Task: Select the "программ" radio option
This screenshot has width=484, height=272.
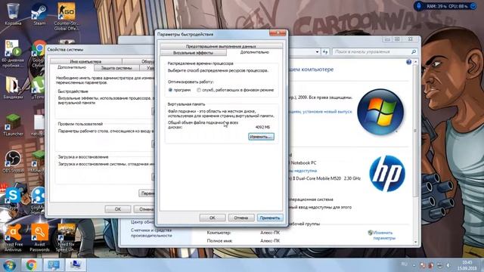Action: tap(170, 90)
